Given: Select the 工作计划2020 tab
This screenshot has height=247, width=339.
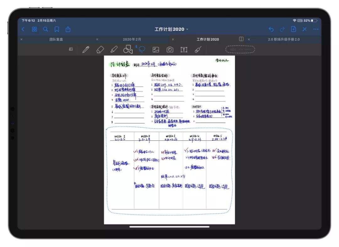Looking at the screenshot, I should 207,39.
